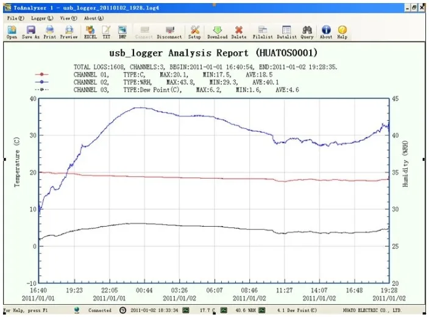This screenshot has width=429, height=317.
Task: Print the analysis report
Action: pos(49,30)
